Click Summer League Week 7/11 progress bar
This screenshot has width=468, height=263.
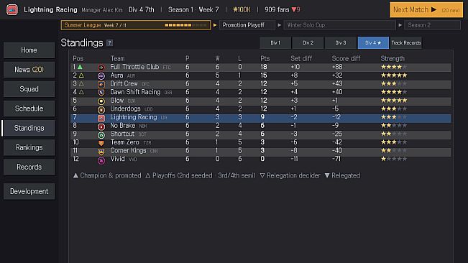[136, 25]
